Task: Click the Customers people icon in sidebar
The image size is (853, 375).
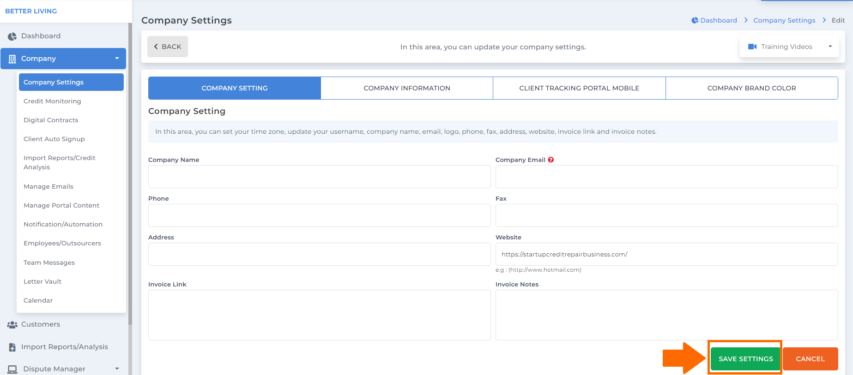Action: [x=12, y=325]
